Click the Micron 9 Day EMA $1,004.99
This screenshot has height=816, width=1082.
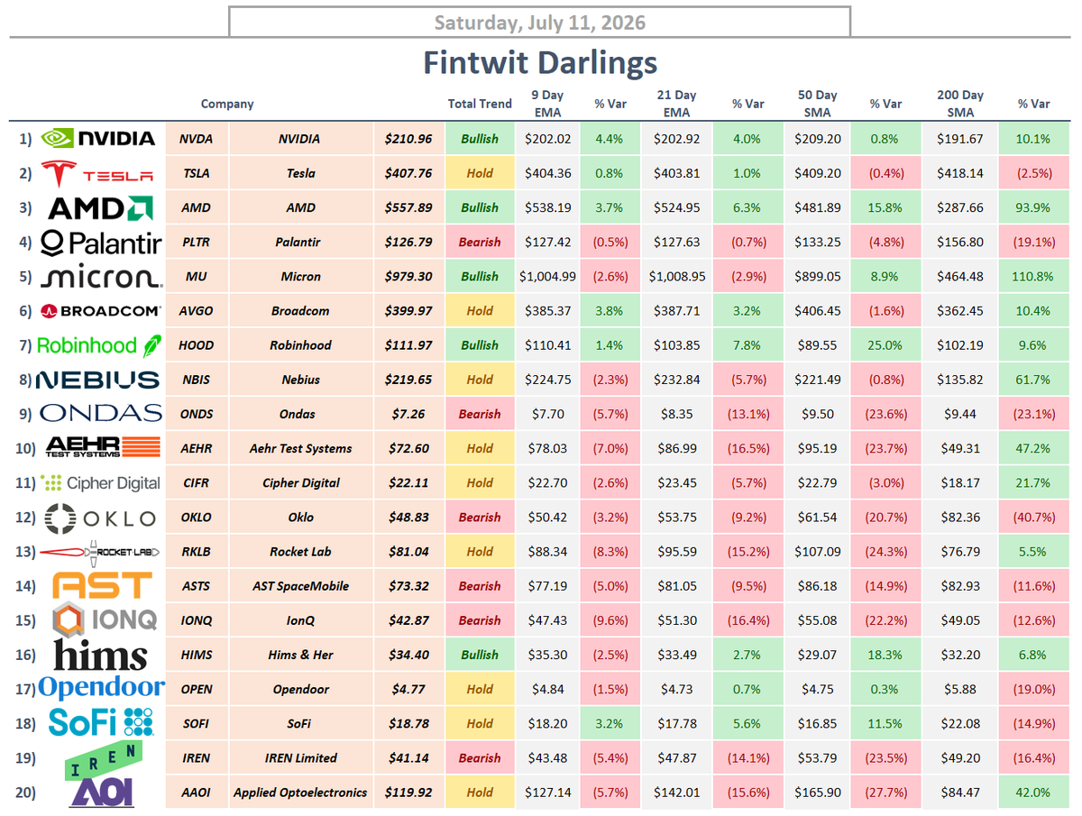coord(547,277)
